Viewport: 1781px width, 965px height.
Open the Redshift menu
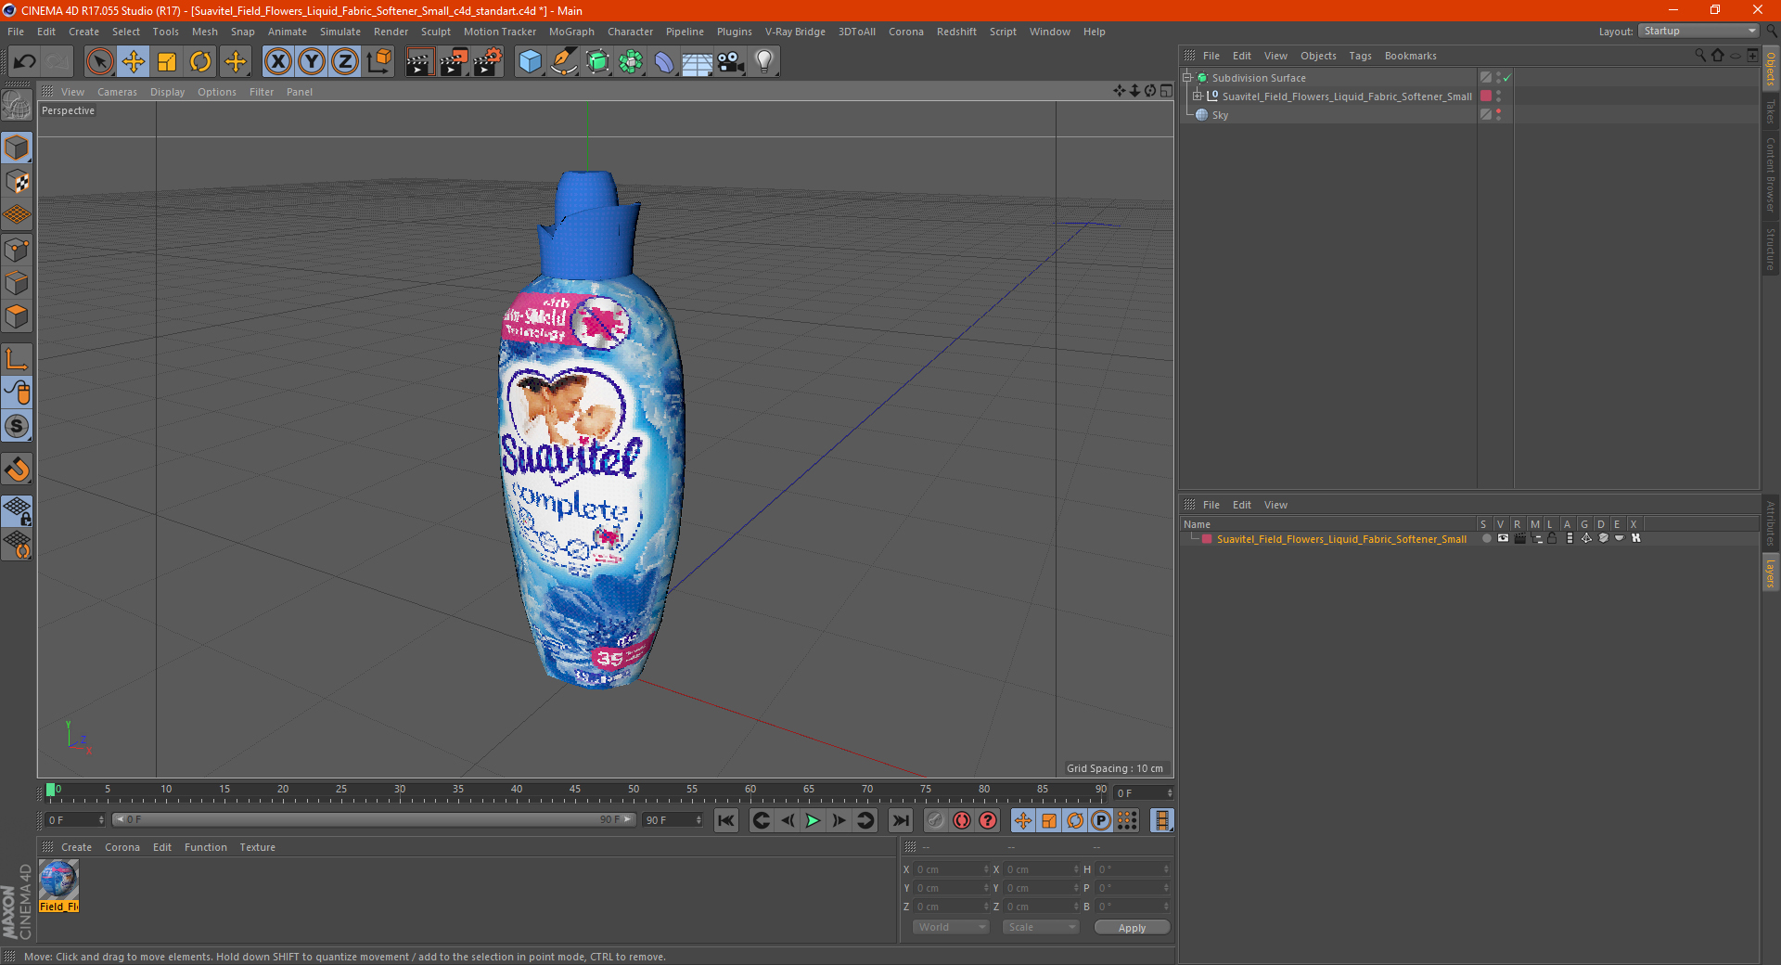[956, 32]
